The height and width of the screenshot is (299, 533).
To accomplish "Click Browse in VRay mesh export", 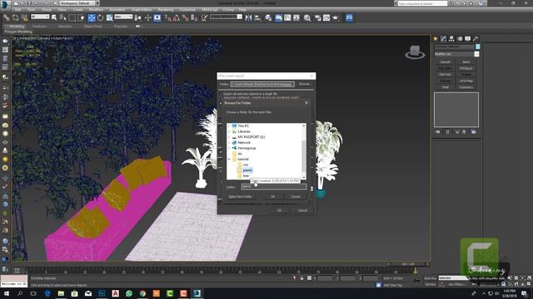I will point(304,84).
